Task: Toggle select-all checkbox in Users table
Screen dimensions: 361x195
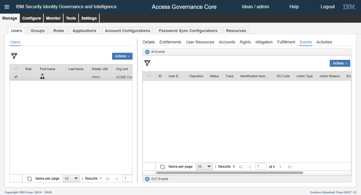Action: tap(16, 68)
